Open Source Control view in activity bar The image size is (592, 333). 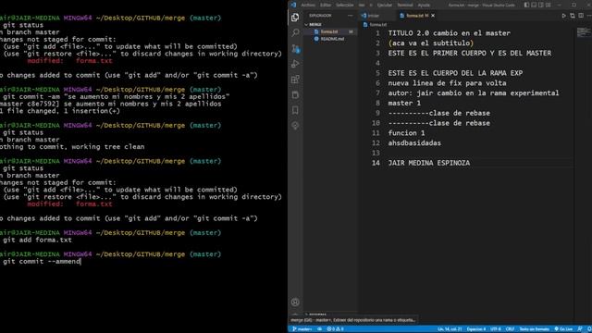tap(295, 48)
